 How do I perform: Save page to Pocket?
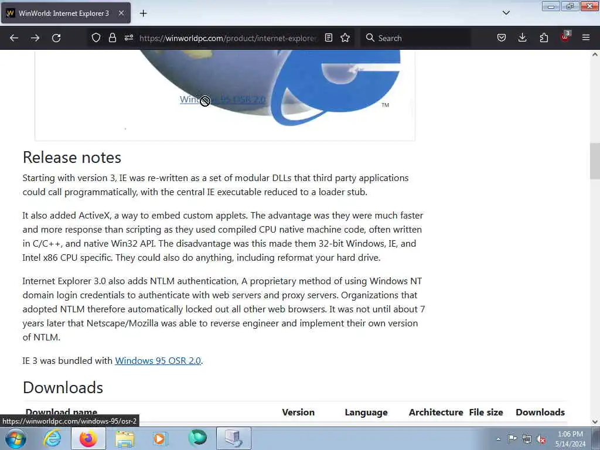click(x=502, y=37)
